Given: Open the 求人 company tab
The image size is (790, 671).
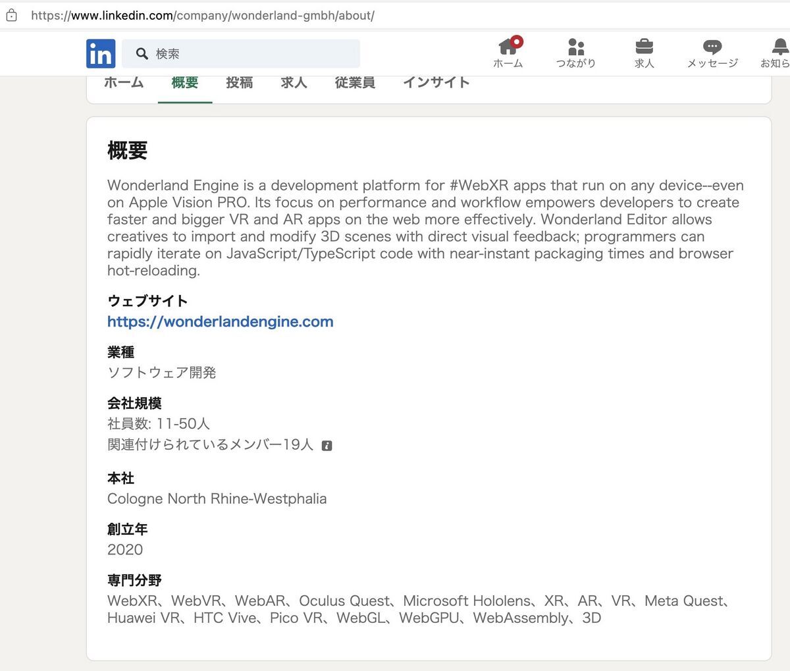Looking at the screenshot, I should [294, 82].
